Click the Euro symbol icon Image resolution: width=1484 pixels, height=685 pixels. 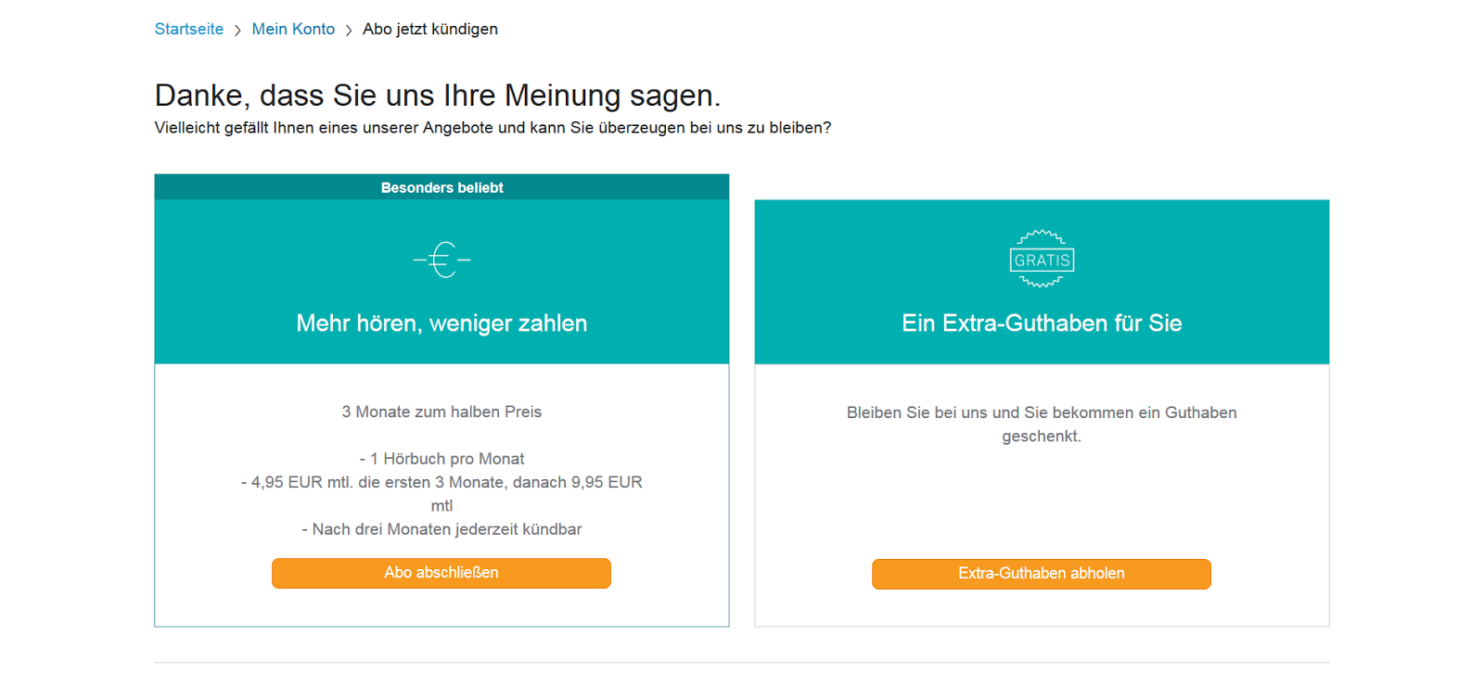(441, 260)
